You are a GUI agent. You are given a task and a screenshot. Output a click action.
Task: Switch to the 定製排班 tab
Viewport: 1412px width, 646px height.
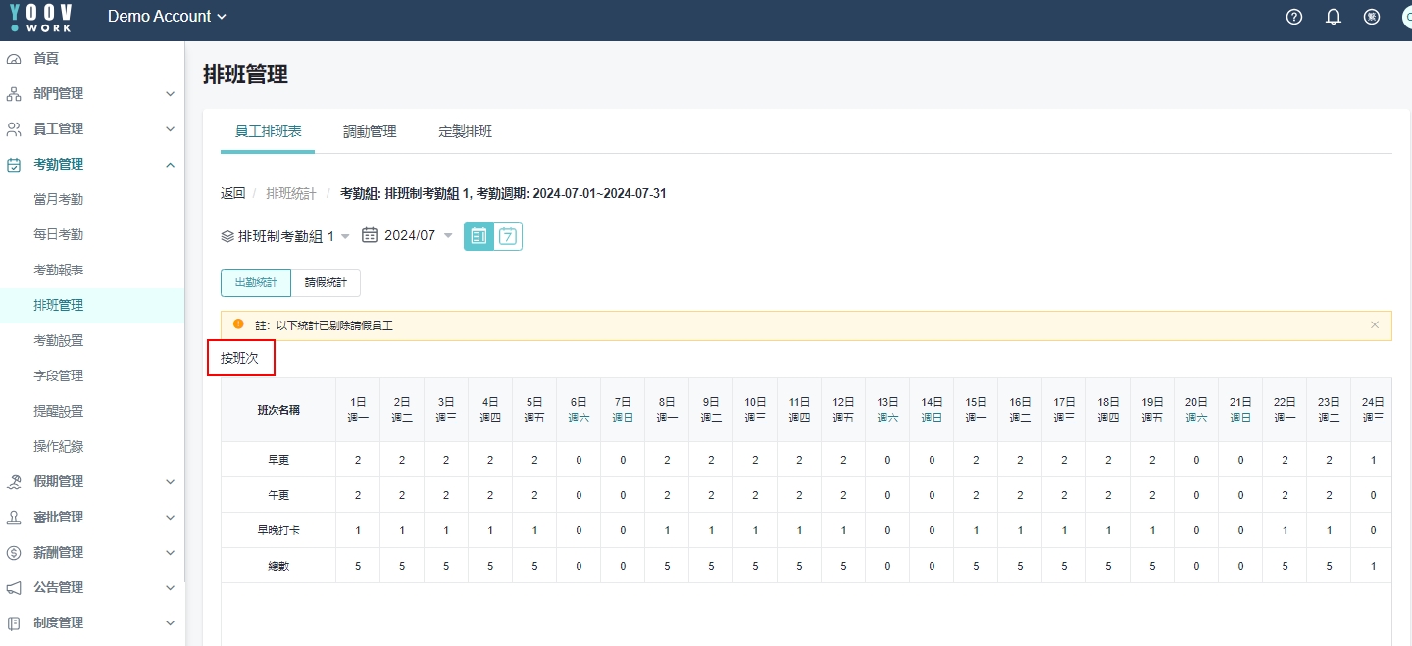pos(465,131)
